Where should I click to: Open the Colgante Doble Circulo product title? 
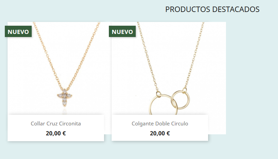point(160,124)
